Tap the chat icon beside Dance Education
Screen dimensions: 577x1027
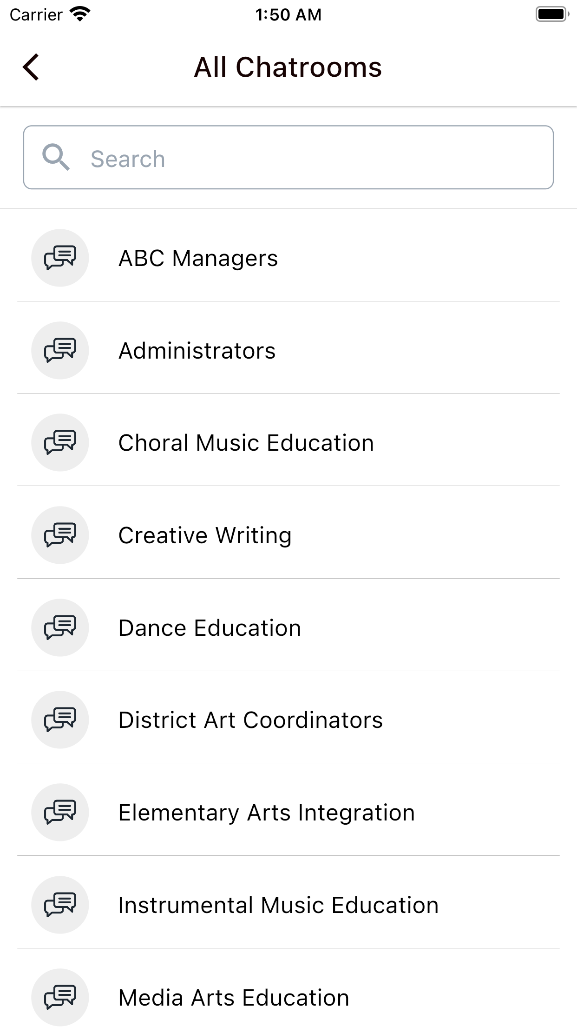coord(60,627)
